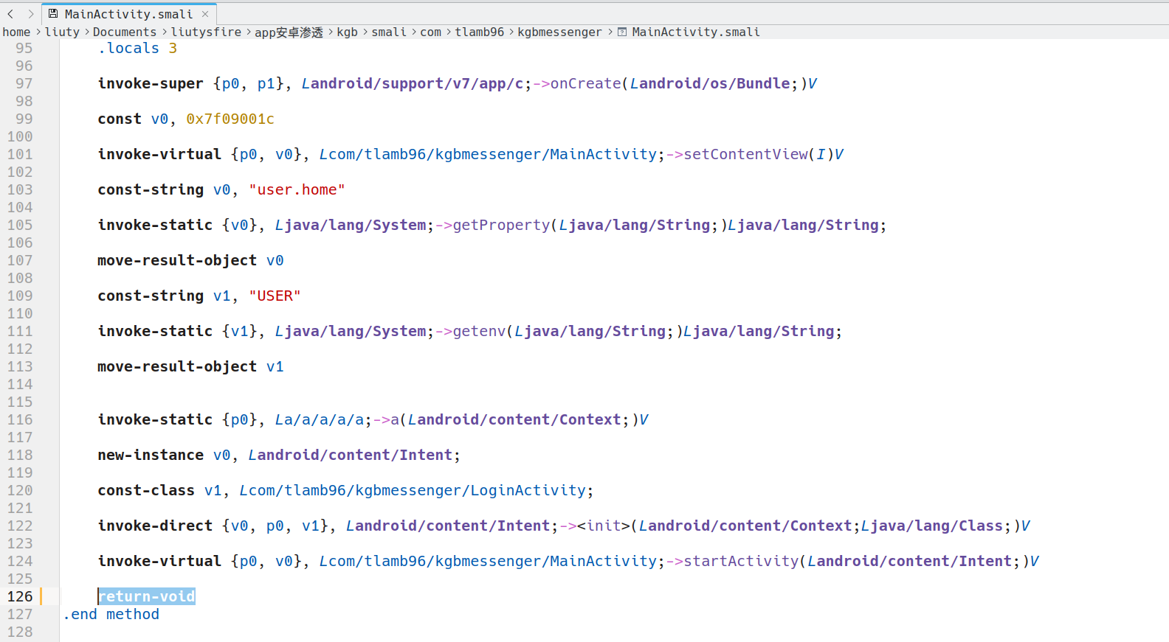Open the 'kgb' breadcrumb folder
This screenshot has width=1169, height=642.
click(x=347, y=32)
